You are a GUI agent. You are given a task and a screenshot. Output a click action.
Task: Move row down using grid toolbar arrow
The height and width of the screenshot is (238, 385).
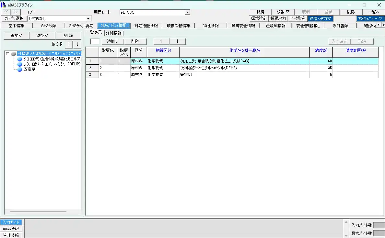(x=177, y=41)
